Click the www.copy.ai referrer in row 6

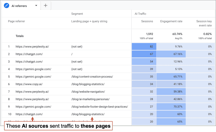point(29,84)
